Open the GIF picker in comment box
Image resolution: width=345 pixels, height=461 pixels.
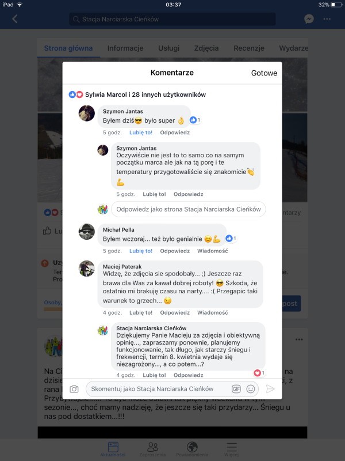236,389
